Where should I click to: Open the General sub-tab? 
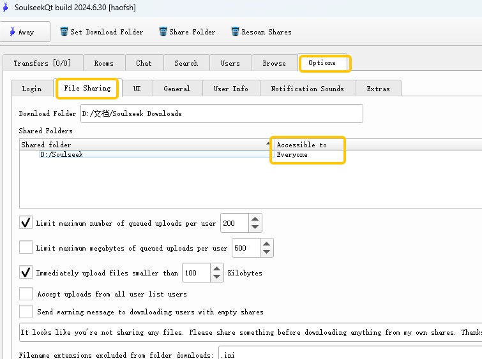click(x=177, y=89)
